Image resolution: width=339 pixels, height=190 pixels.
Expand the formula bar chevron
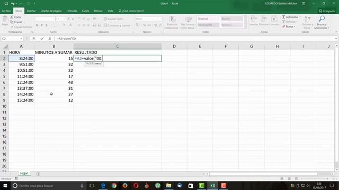click(x=336, y=39)
